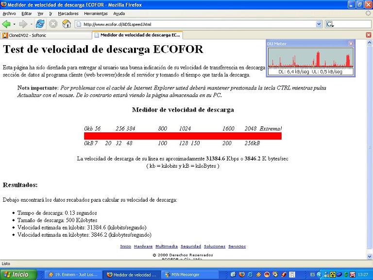Click the green arrows tray icon
The height and width of the screenshot is (280, 373).
coord(346,275)
